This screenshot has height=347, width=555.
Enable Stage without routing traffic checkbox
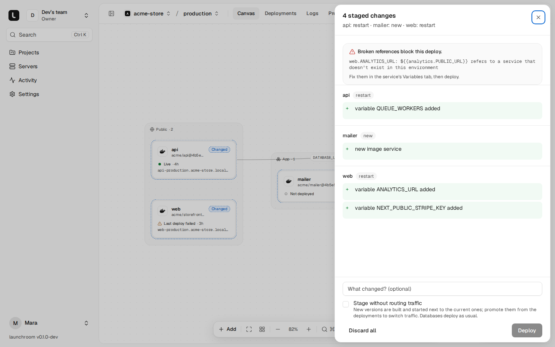(x=346, y=304)
